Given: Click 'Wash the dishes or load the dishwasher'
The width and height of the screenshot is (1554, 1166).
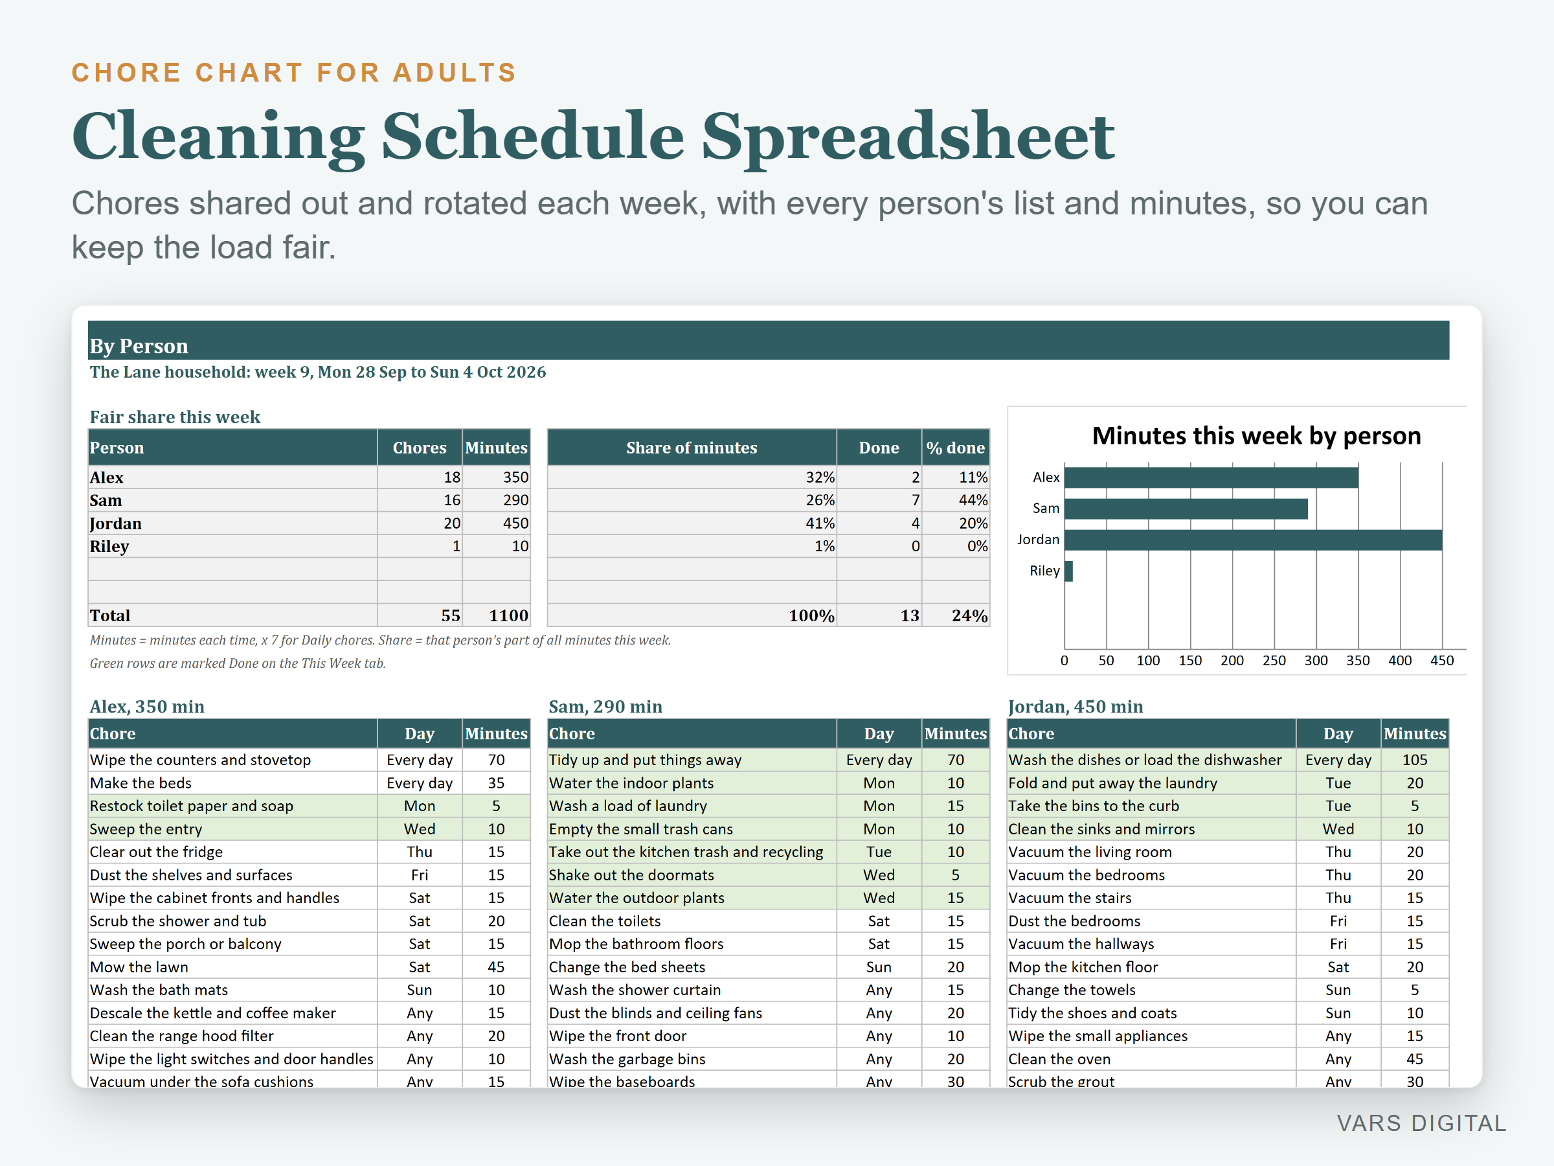Looking at the screenshot, I should (1151, 760).
